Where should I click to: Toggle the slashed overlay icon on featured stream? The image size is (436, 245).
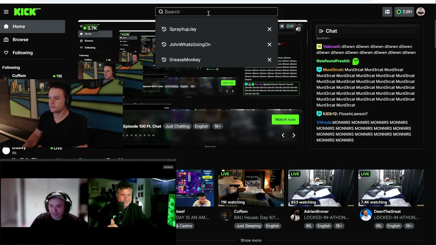pyautogui.click(x=298, y=29)
